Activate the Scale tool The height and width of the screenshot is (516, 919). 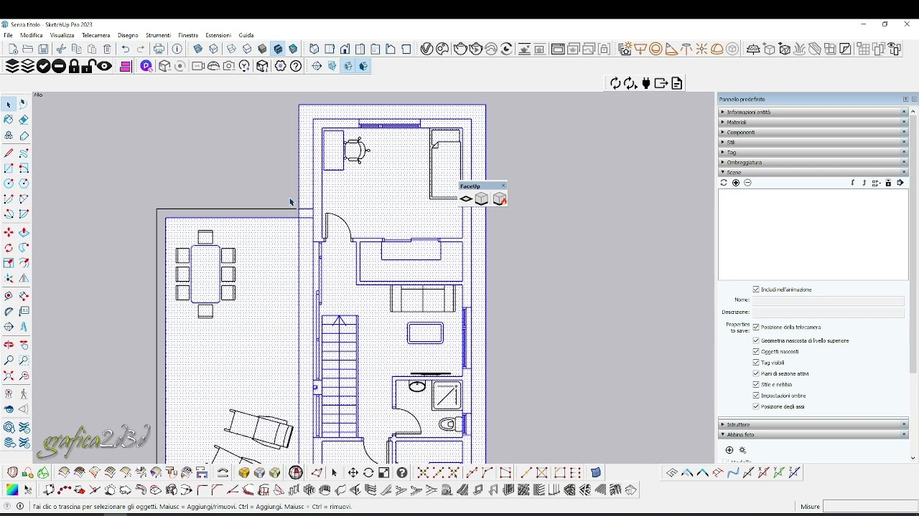tap(9, 263)
